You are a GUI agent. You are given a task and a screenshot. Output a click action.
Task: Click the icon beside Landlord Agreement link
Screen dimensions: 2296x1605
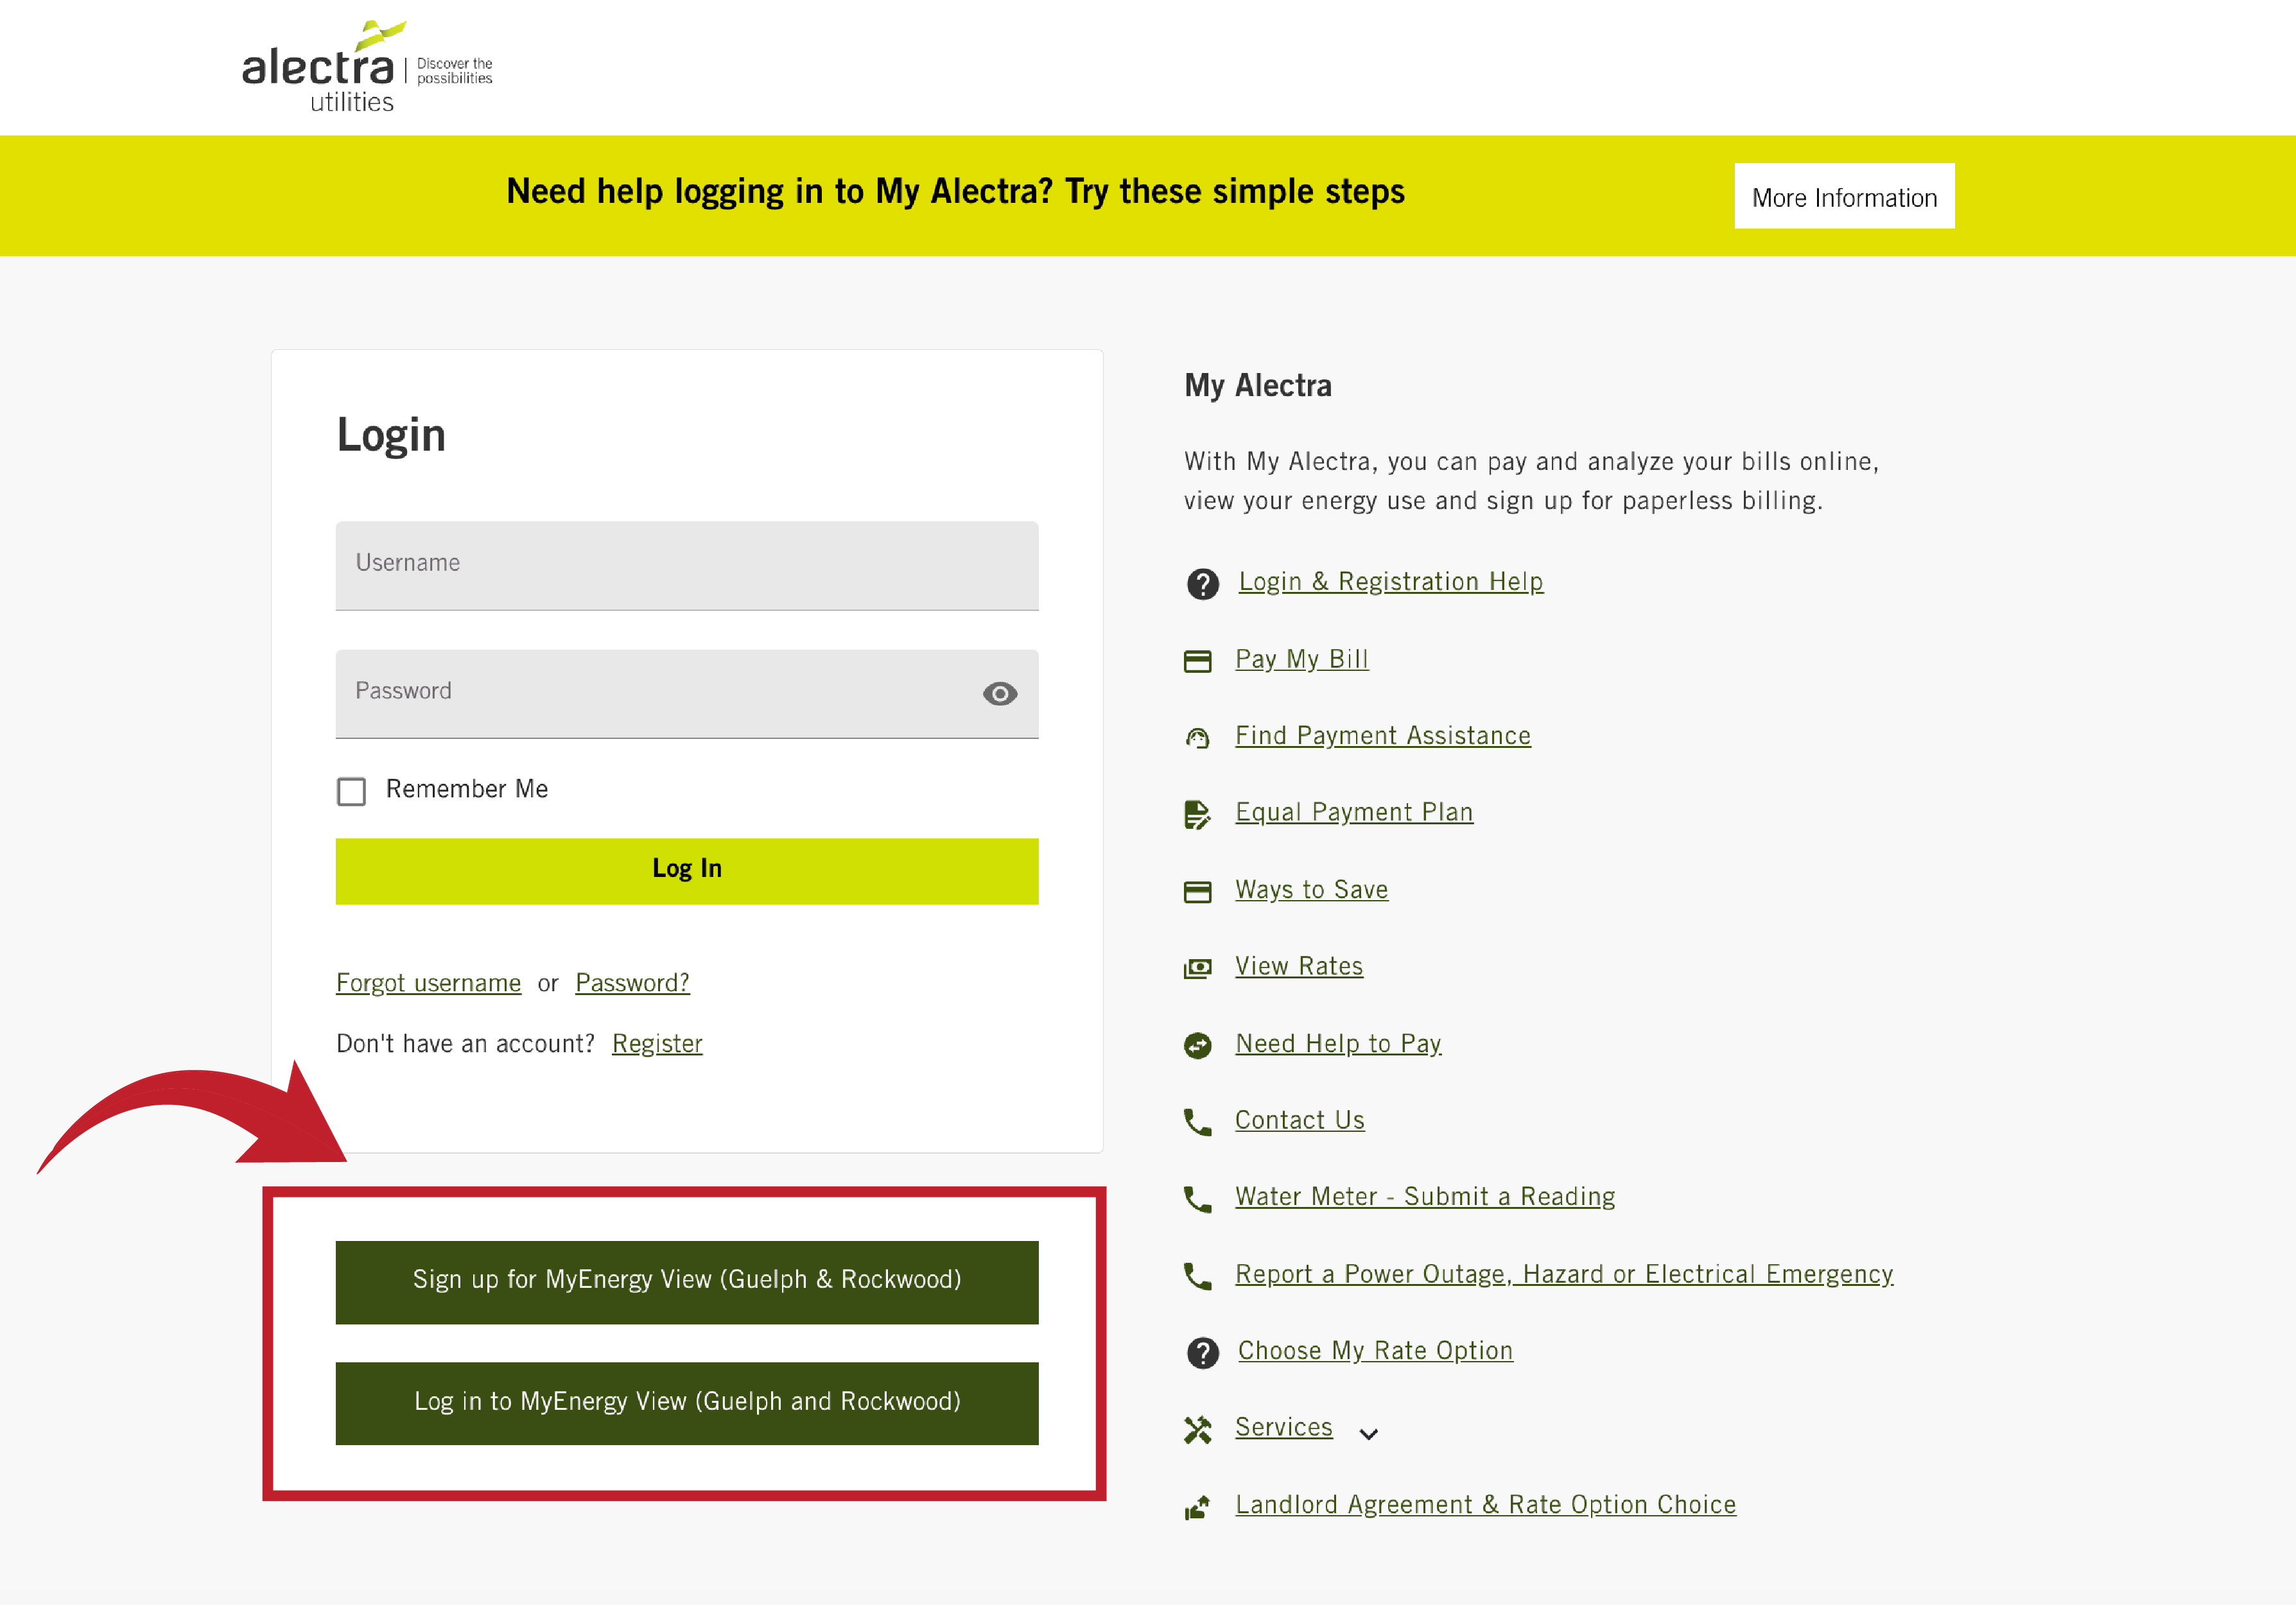point(1197,1507)
